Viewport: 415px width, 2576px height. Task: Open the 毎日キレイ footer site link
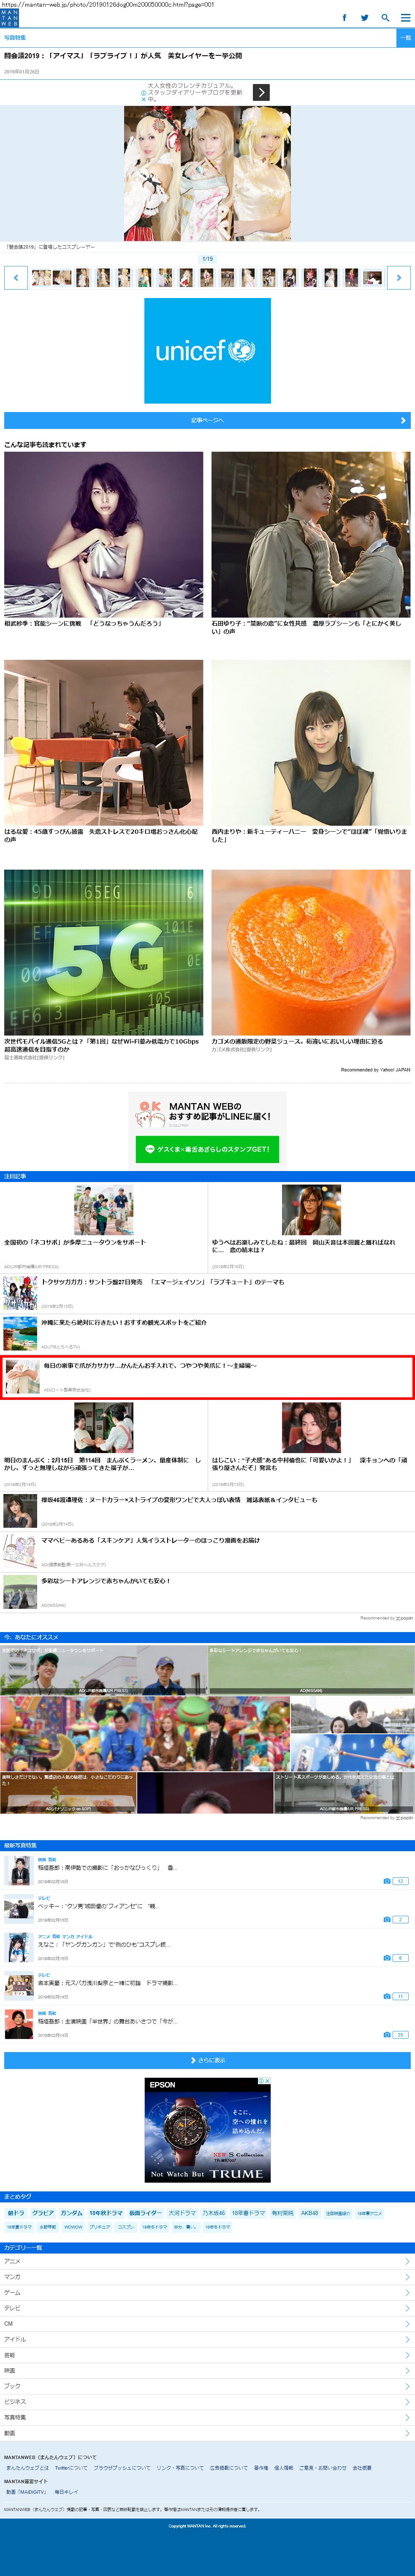65,2492
